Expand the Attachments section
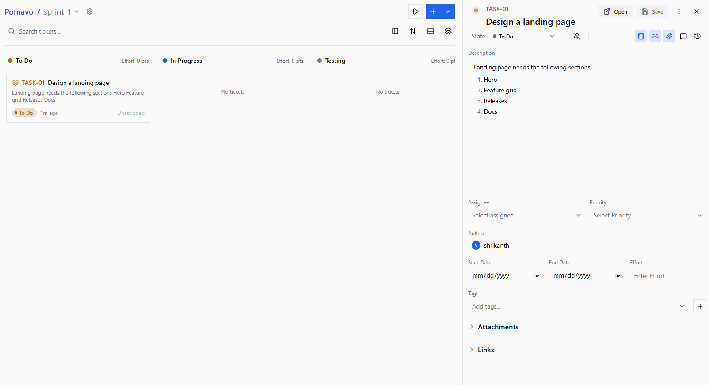The width and height of the screenshot is (709, 385). coord(494,327)
